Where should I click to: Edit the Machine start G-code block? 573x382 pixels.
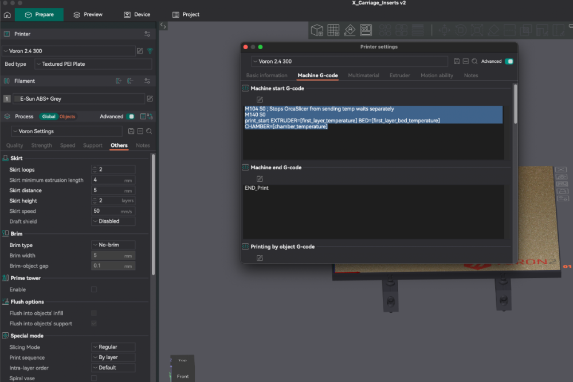point(260,100)
